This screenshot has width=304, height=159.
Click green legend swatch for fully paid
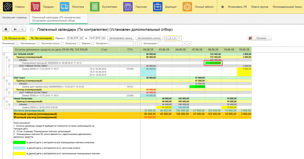coord(19,142)
